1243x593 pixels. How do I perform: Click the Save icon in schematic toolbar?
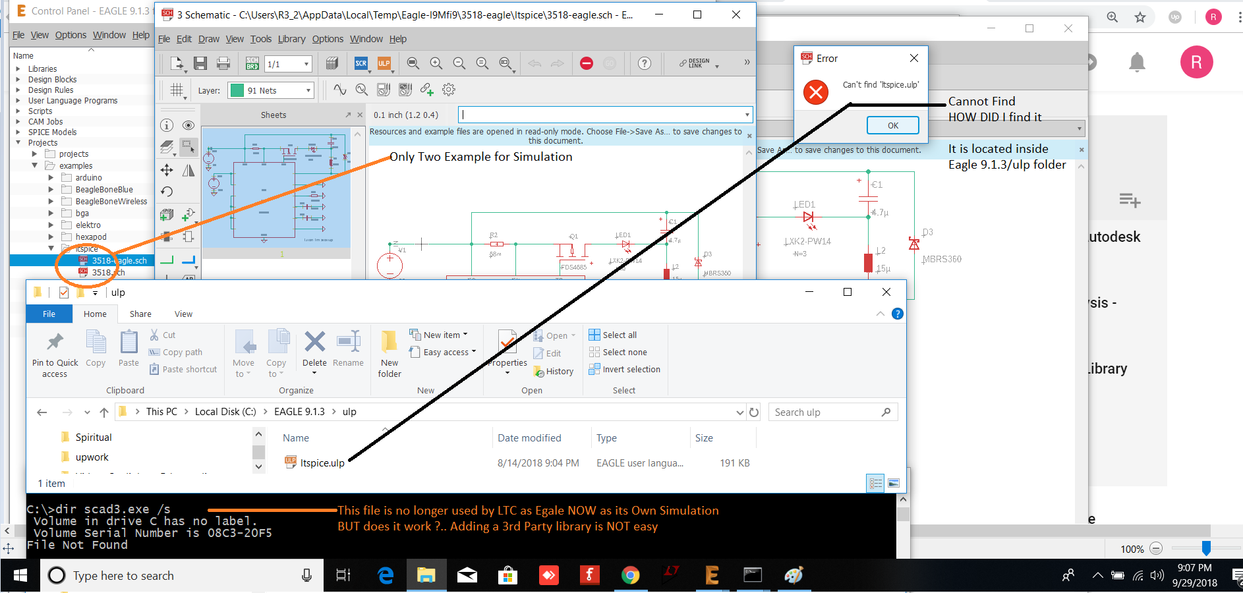click(200, 63)
